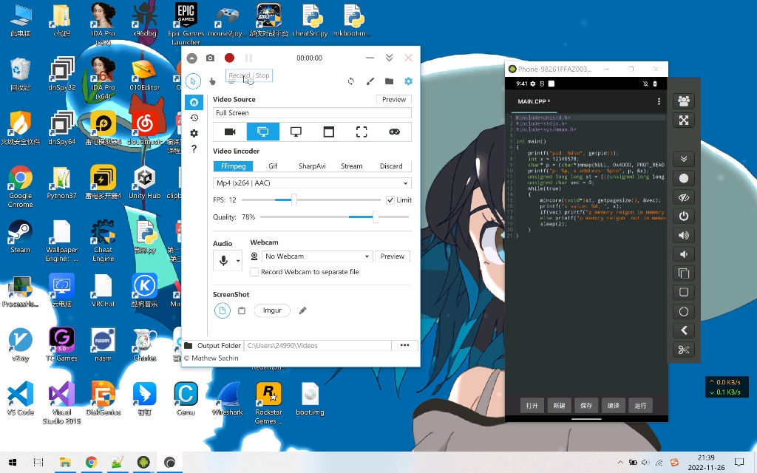Screen dimensions: 757x473
Task: Click the scissors button in phone sidebar
Action: 684,350
